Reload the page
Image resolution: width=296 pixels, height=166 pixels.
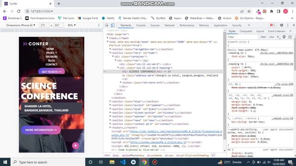point(18,11)
